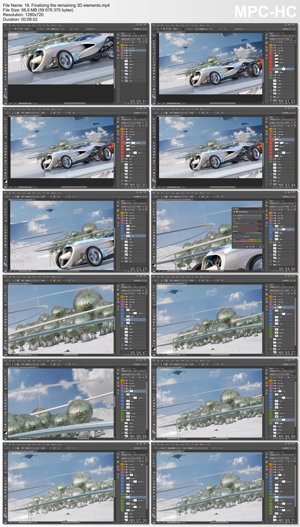Open the blend mode dropdown in the 00:00:41 Layers panel

(x=128, y=39)
